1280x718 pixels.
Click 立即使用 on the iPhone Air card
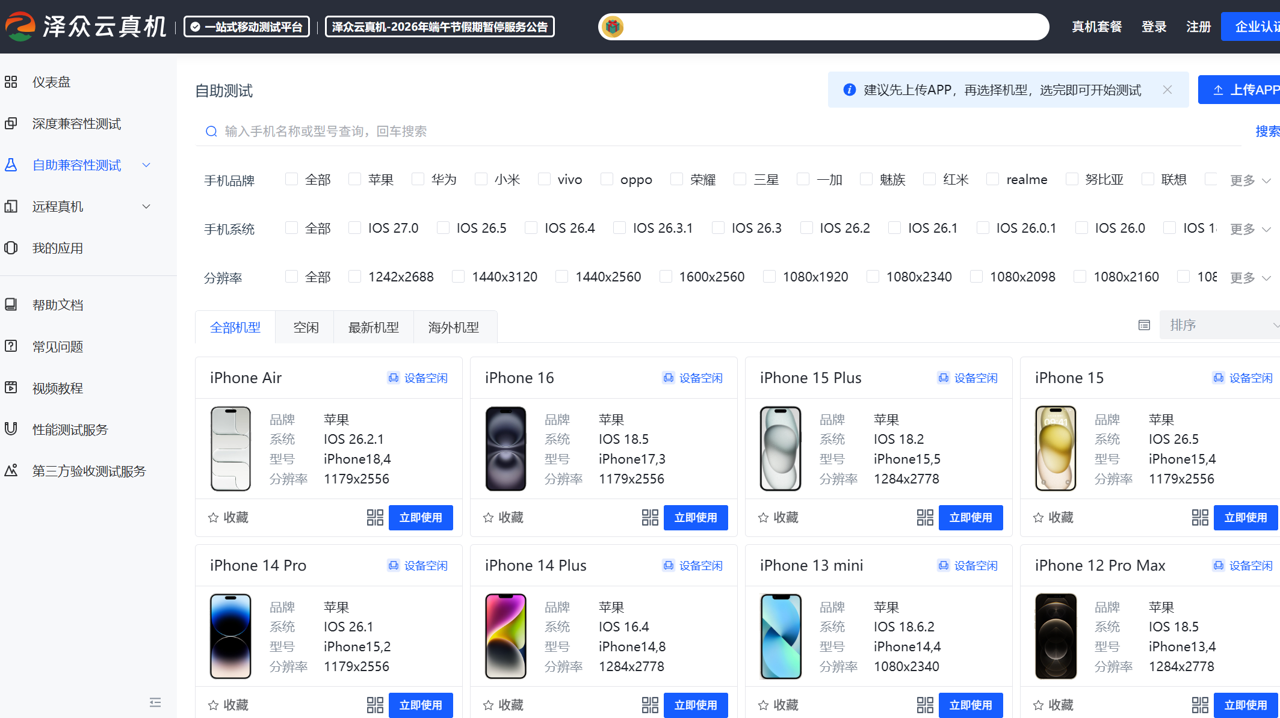[x=421, y=518]
